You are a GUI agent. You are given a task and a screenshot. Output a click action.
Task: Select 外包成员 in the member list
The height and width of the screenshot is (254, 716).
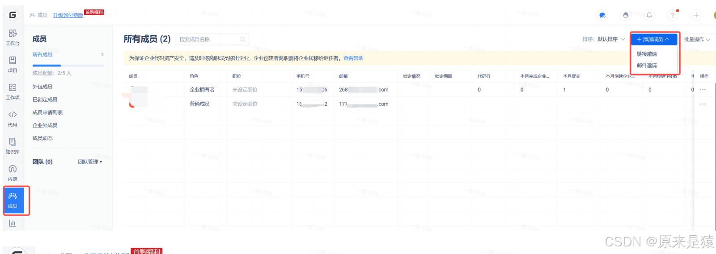[x=42, y=87]
